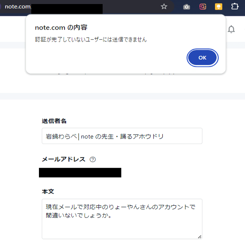Open the yellow lightbulb extension icon
The image size is (245, 245).
point(219,7)
